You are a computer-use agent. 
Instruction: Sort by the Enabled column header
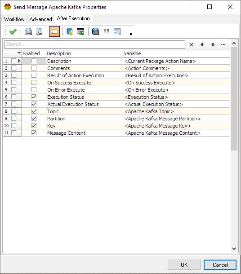34,53
